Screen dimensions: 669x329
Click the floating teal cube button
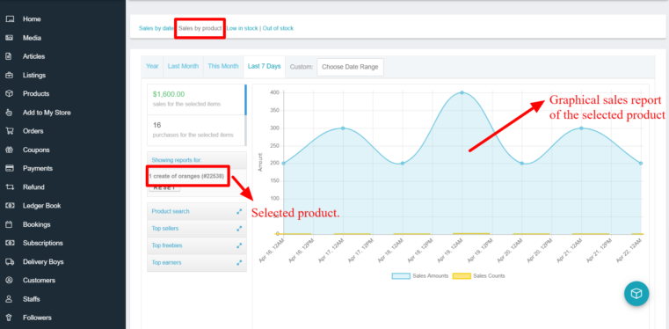pos(636,294)
